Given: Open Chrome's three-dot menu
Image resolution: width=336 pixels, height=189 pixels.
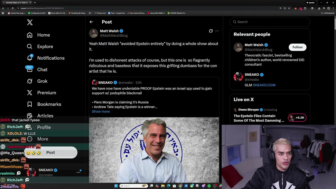Looking at the screenshot, I should tap(333, 8).
